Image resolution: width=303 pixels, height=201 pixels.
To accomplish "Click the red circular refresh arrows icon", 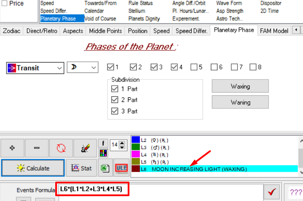I will 61,148.
